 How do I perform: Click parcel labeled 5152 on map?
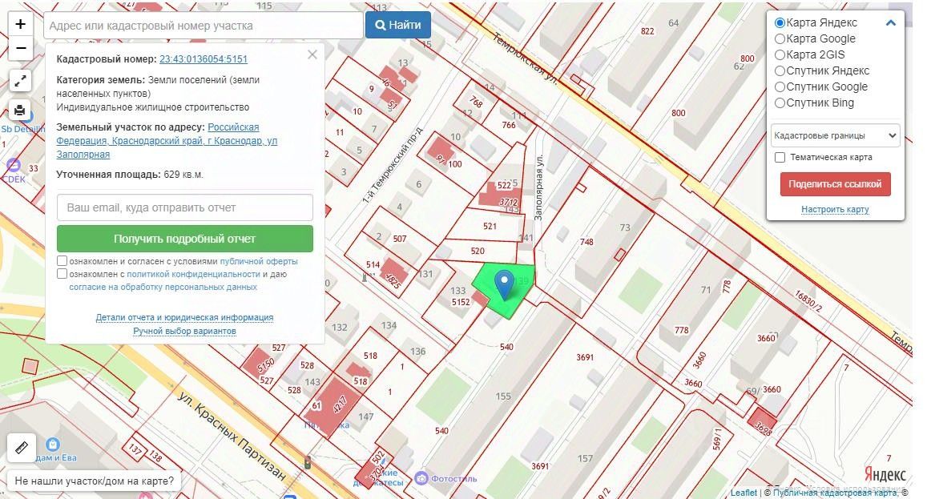[461, 302]
